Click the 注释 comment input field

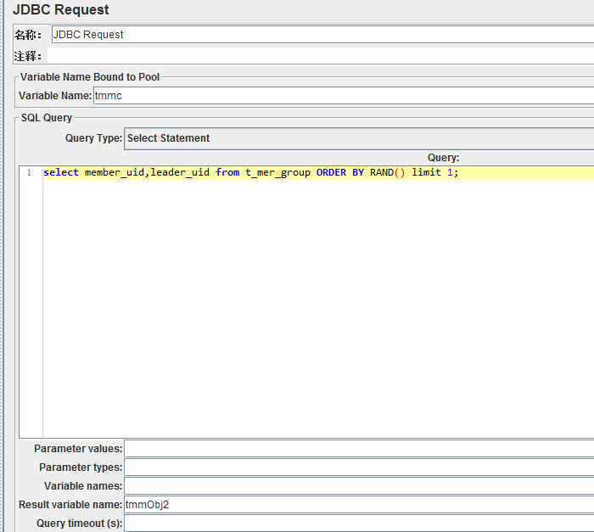(x=321, y=56)
